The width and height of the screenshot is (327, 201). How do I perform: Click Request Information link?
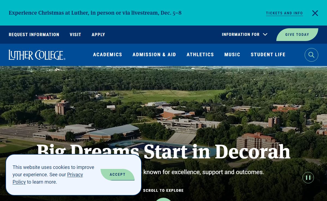click(x=34, y=34)
